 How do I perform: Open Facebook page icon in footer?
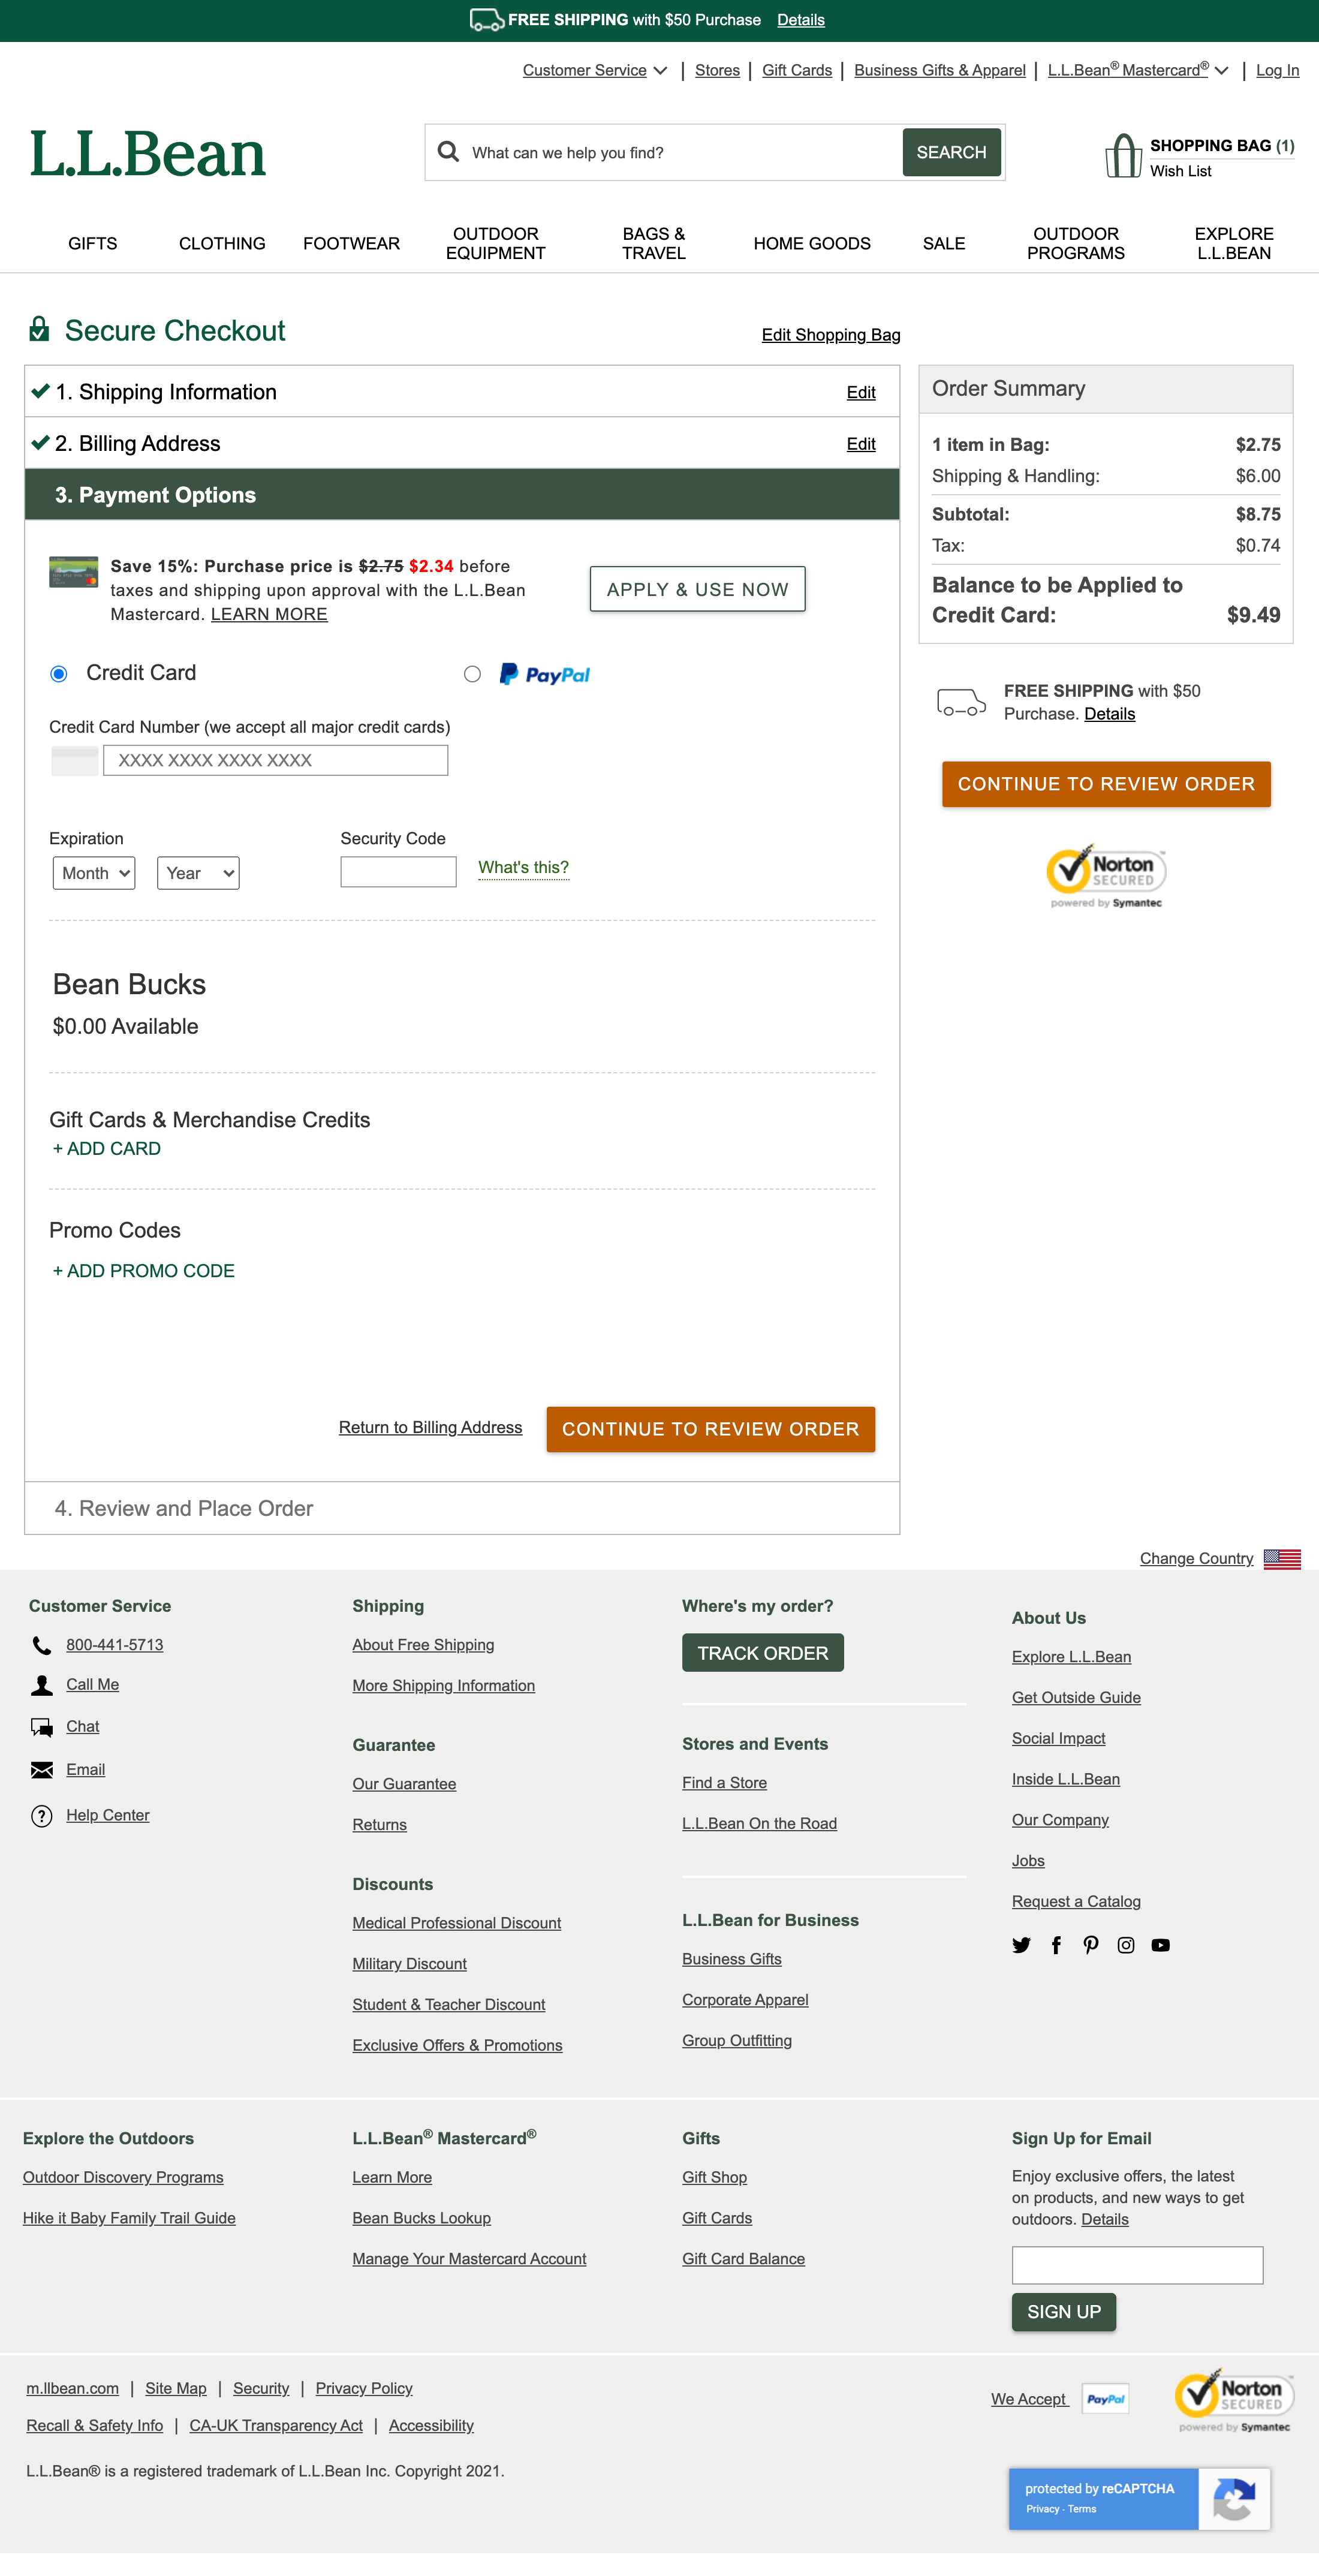(x=1056, y=1945)
